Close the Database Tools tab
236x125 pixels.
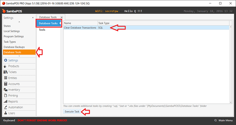pos(62,17)
